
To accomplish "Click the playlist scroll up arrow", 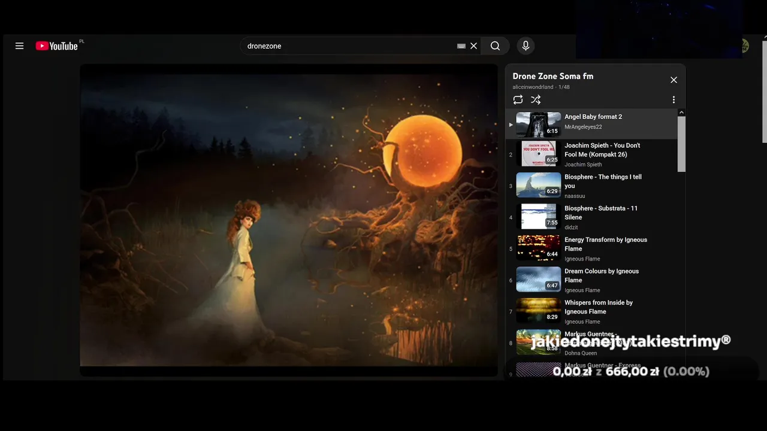I will (681, 113).
